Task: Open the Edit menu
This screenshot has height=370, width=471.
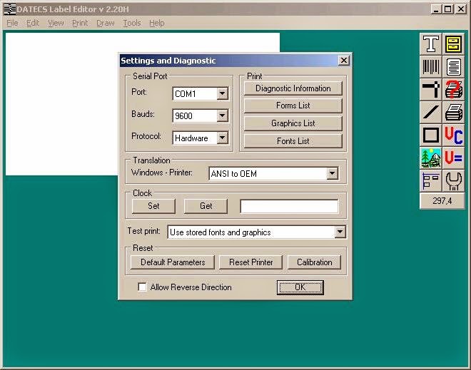Action: (33, 23)
